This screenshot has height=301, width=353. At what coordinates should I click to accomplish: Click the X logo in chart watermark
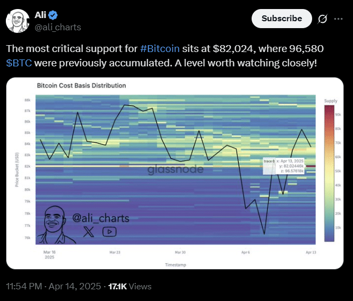coord(89,231)
